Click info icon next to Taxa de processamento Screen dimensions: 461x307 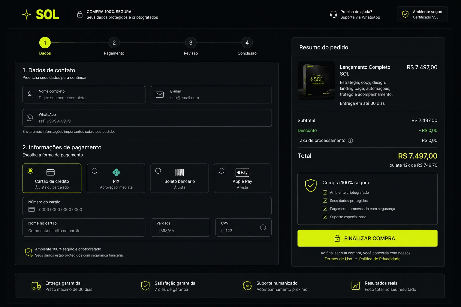tap(350, 140)
